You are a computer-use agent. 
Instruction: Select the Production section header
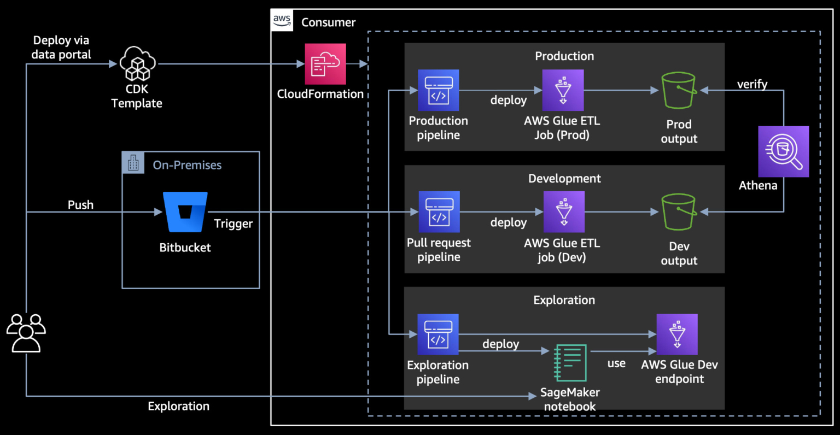coord(564,56)
